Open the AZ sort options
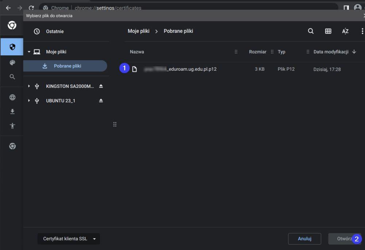 click(x=345, y=31)
